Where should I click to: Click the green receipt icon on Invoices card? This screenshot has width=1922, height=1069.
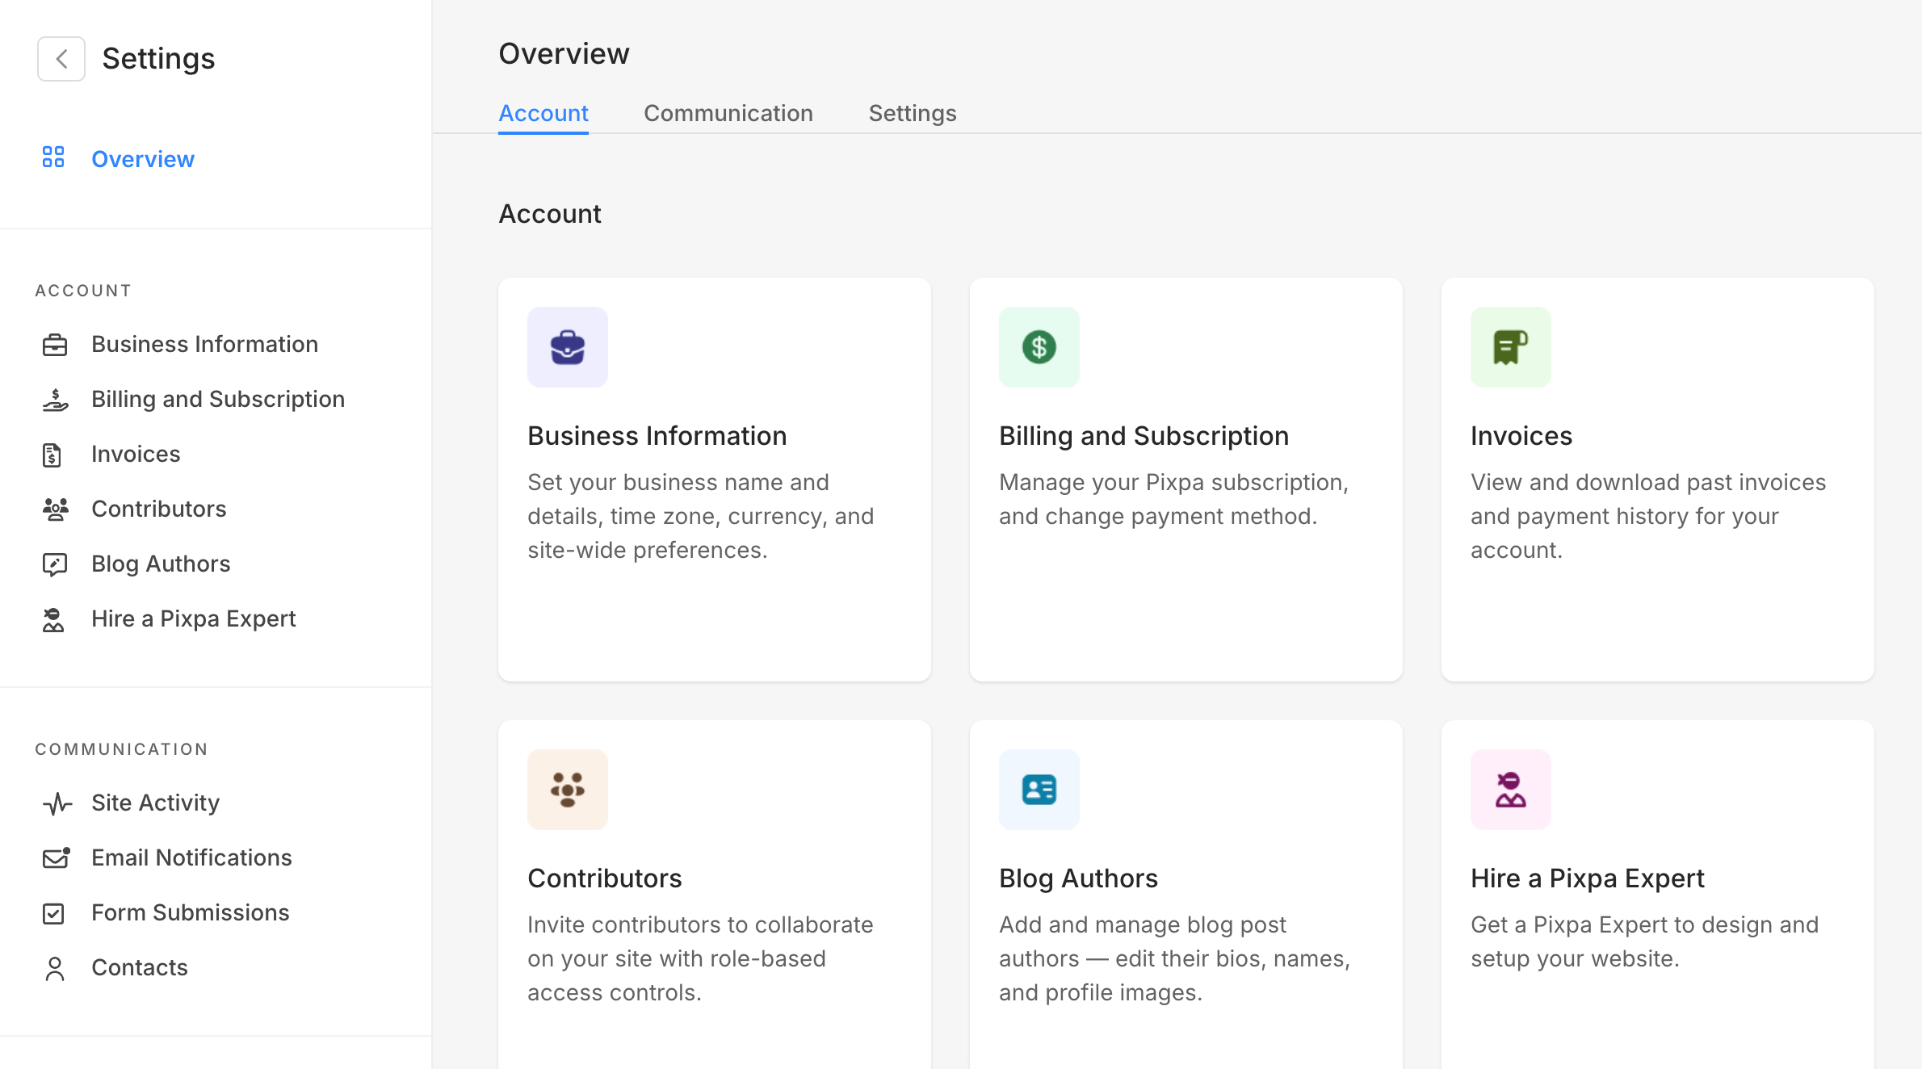1510,347
